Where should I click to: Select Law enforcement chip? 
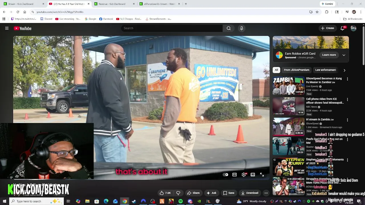(326, 70)
